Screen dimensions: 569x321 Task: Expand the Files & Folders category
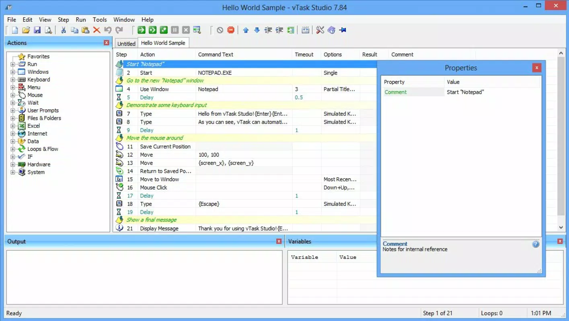click(13, 118)
